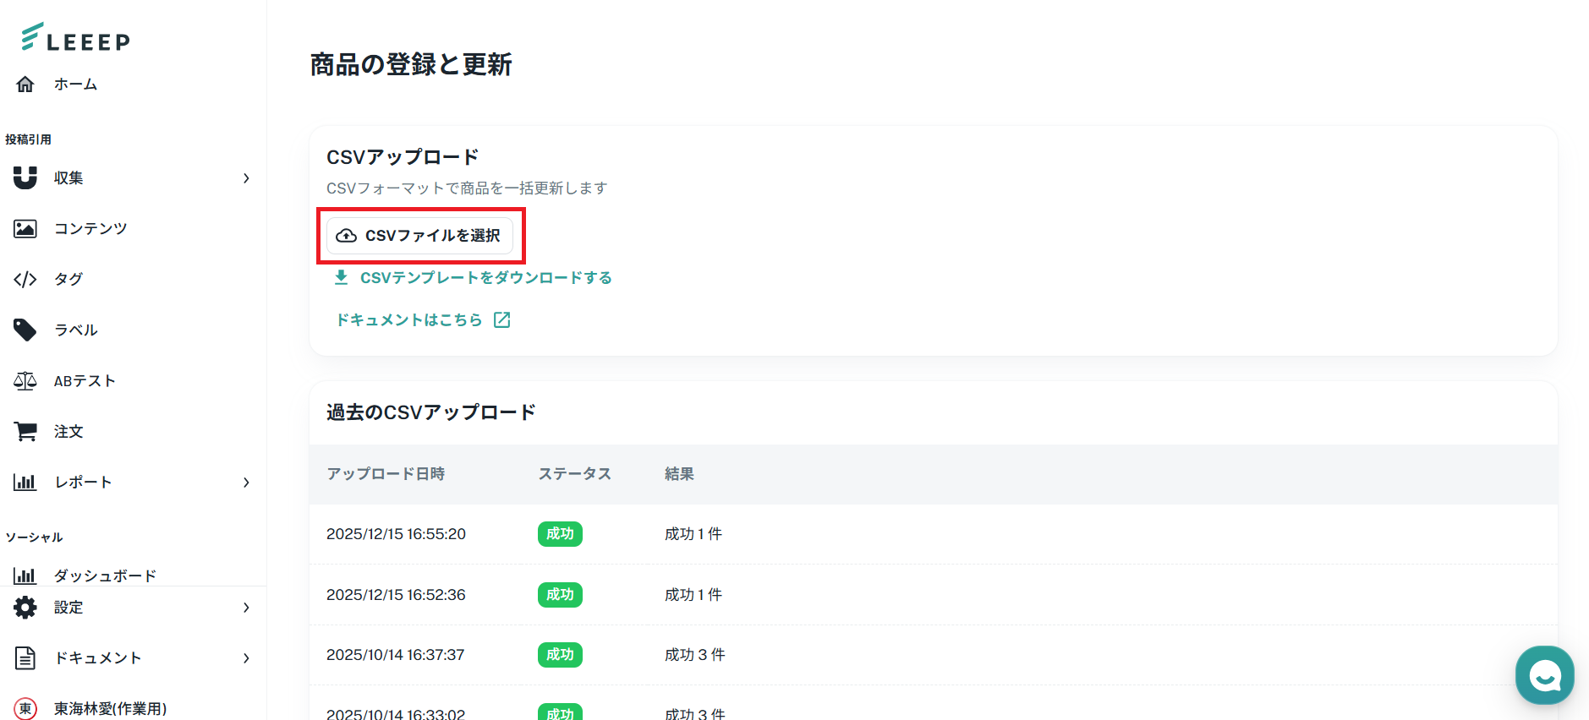
Task: Select the 2025/10/14 16:37:37 upload row
Action: click(934, 655)
